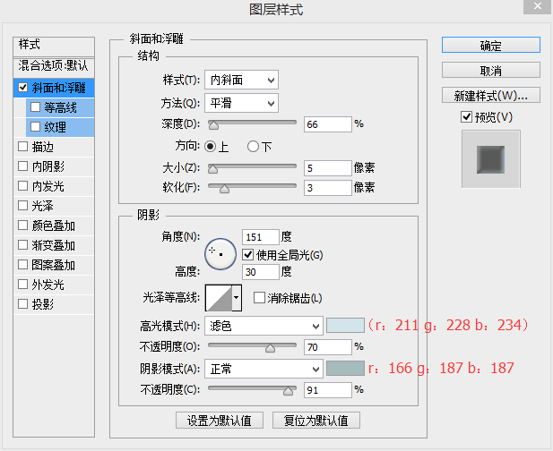553x451 pixels.
Task: Expand the 高光模式 滤色 dropdown
Action: tap(263, 326)
